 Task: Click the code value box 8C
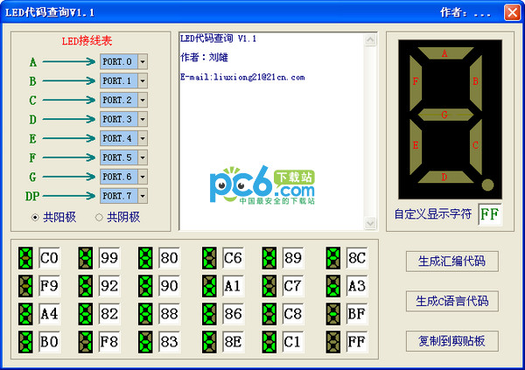[357, 258]
